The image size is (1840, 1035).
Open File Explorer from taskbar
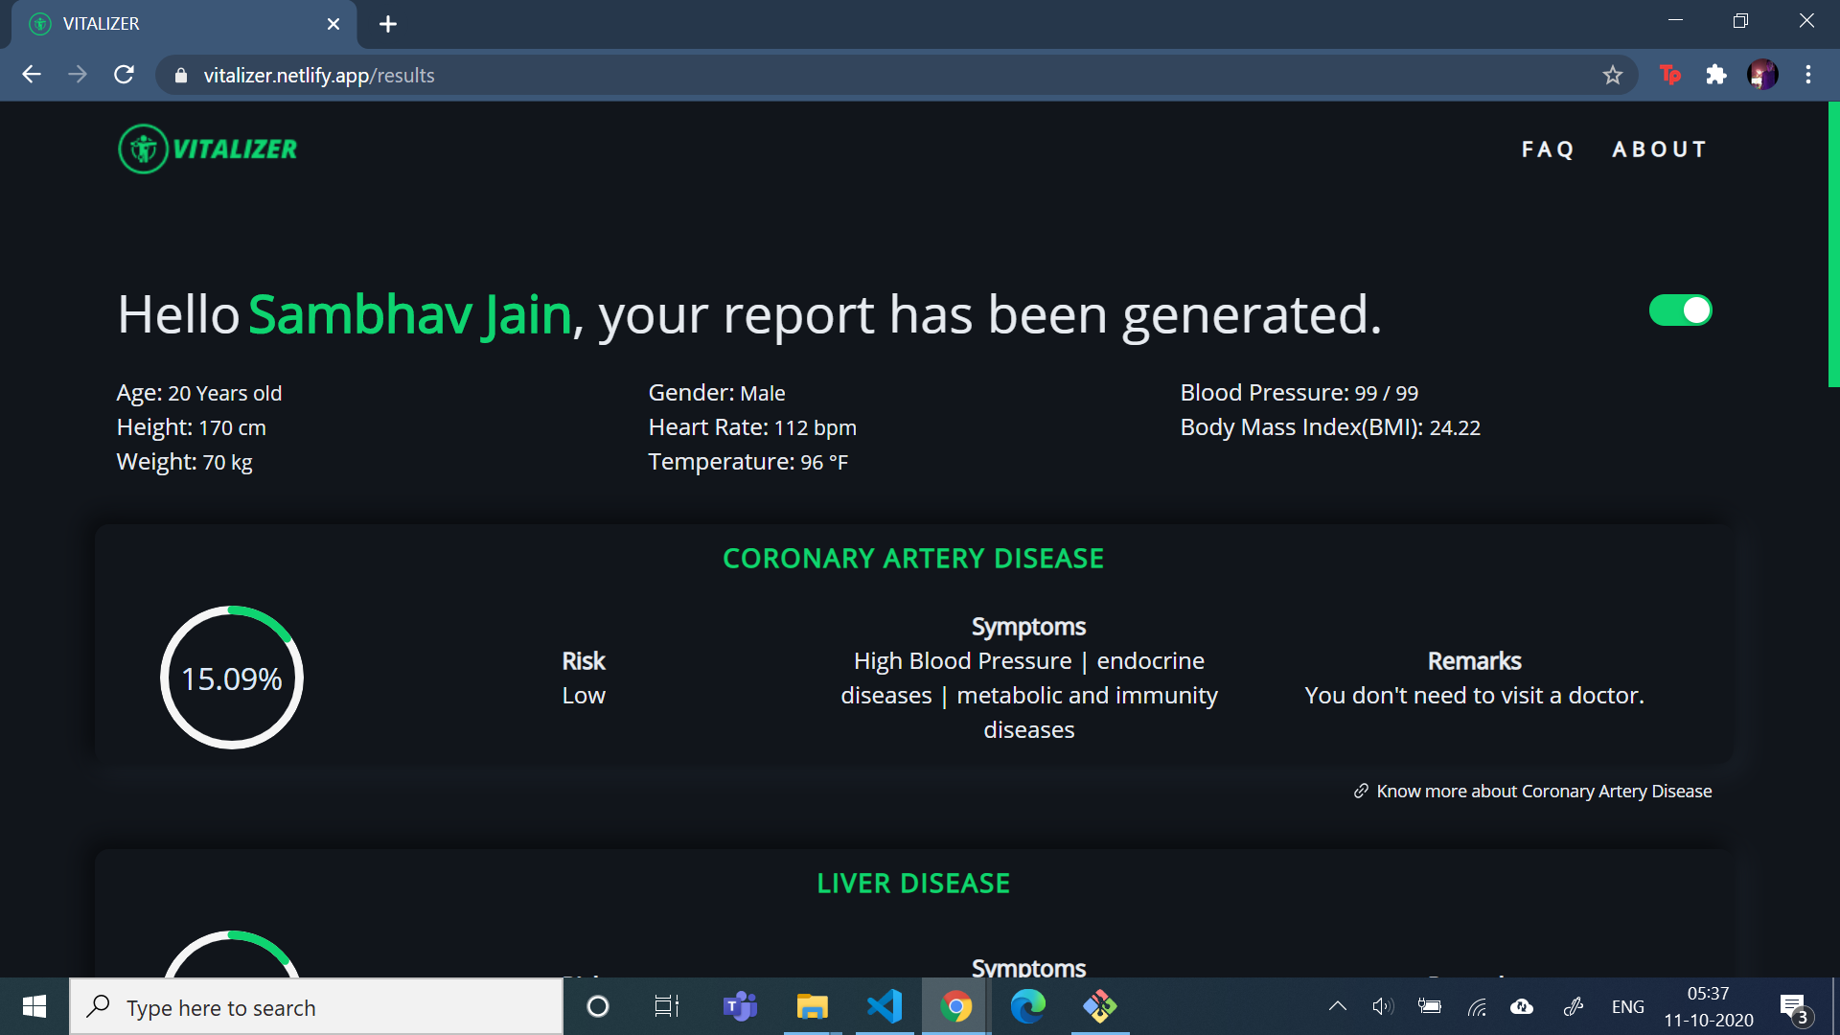[x=812, y=1006]
